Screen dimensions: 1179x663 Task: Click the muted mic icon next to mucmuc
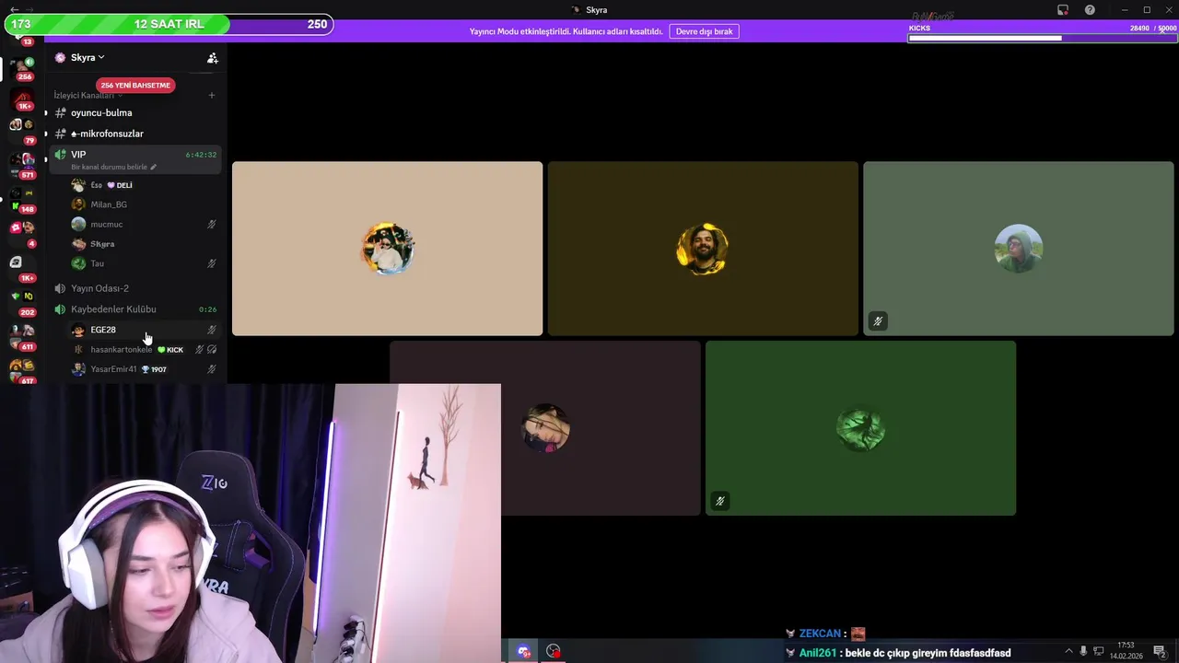211,224
